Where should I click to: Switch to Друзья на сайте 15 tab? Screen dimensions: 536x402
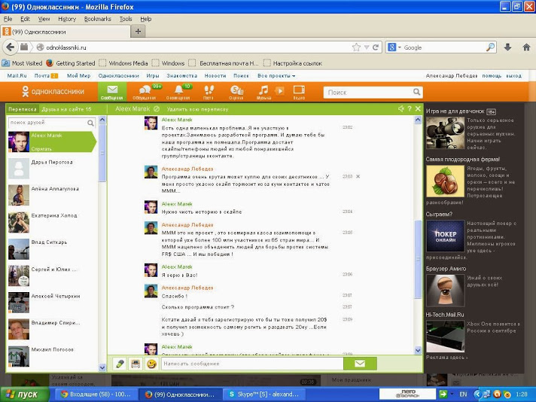66,109
